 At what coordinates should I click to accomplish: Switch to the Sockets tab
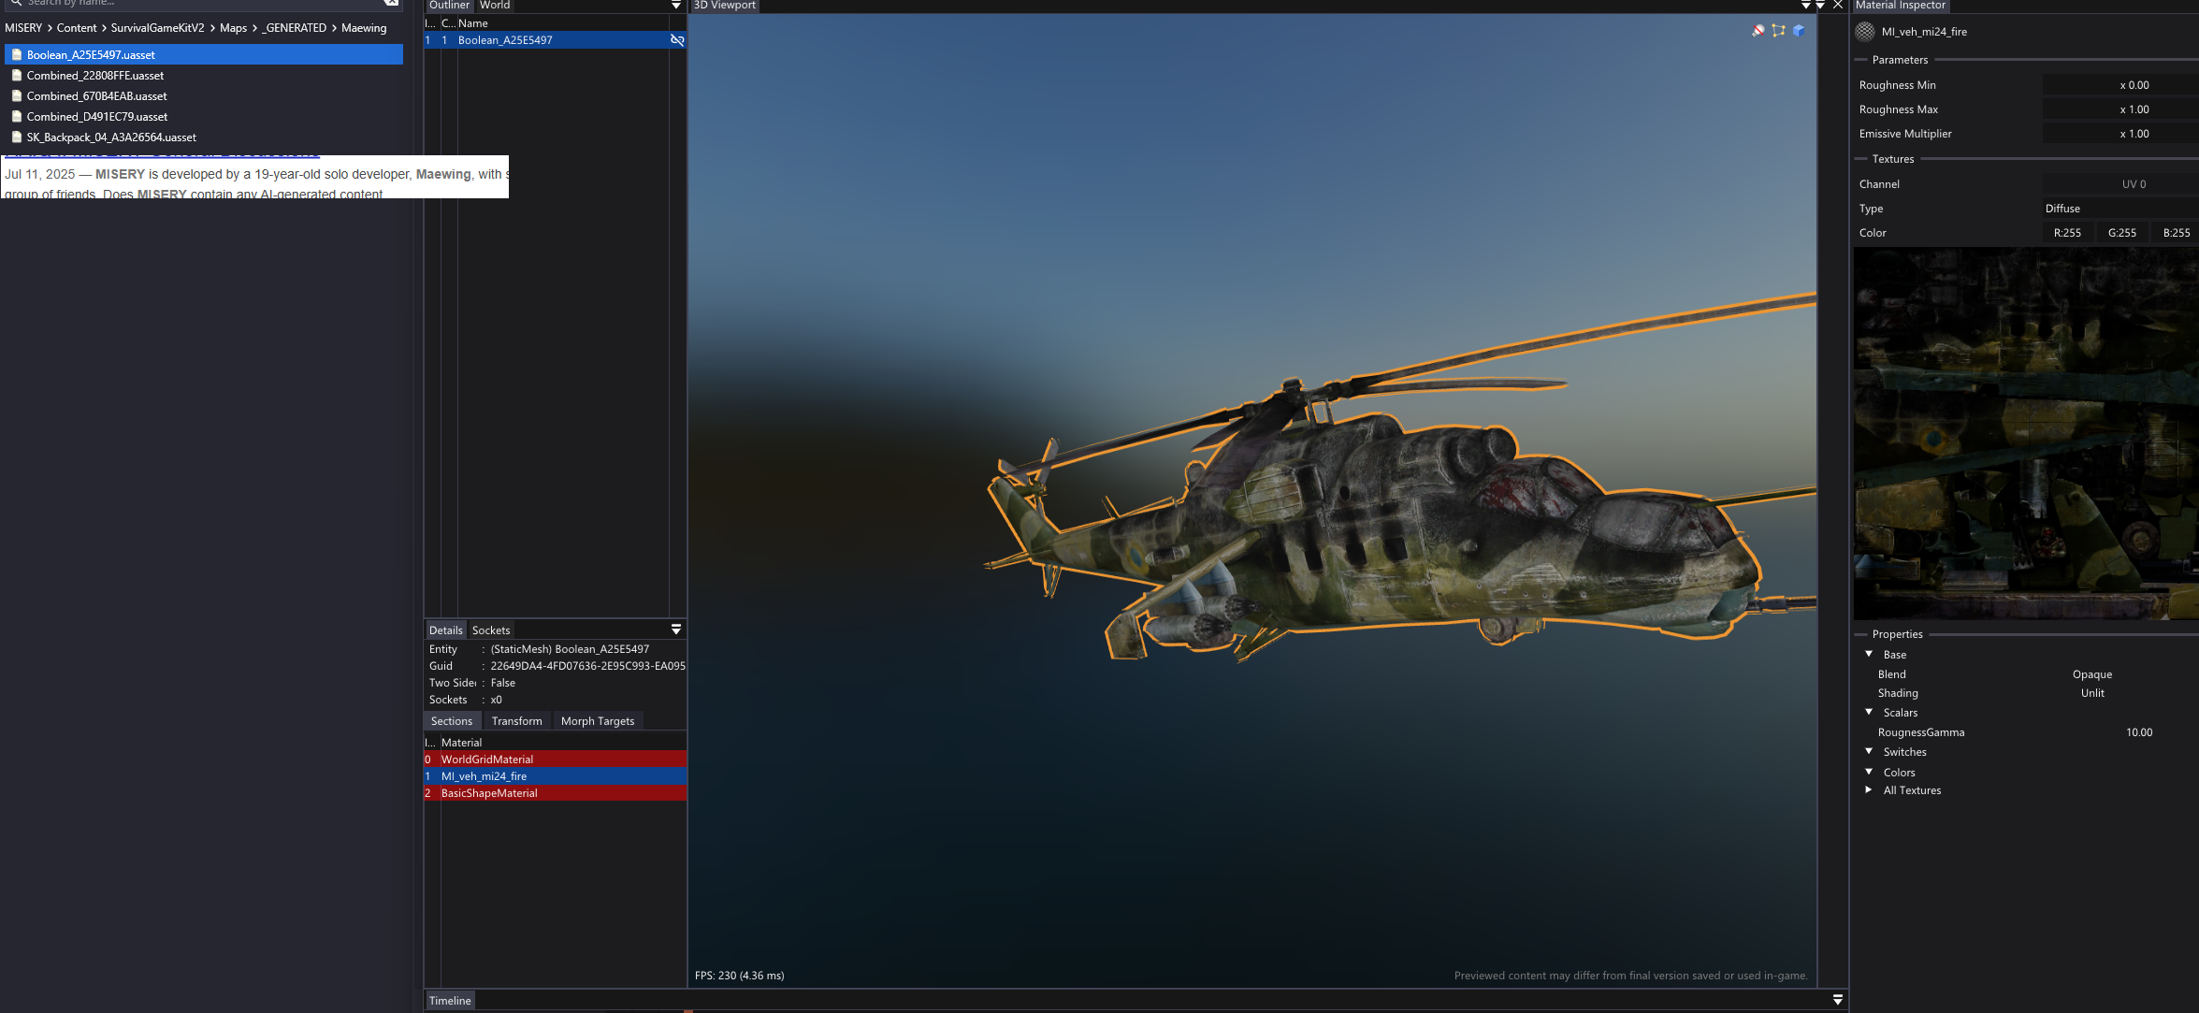tap(490, 630)
